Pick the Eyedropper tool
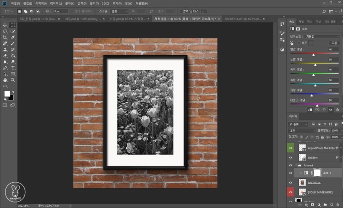The width and height of the screenshot is (343, 208). point(13,37)
